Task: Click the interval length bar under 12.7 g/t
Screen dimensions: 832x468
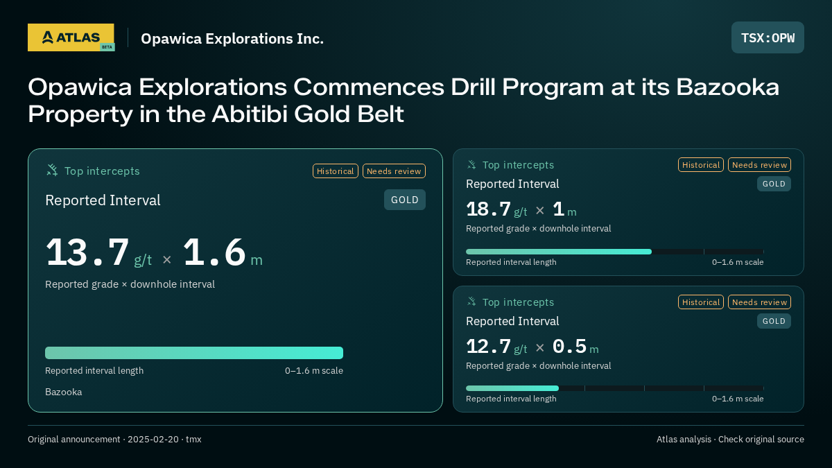Action: (615, 388)
